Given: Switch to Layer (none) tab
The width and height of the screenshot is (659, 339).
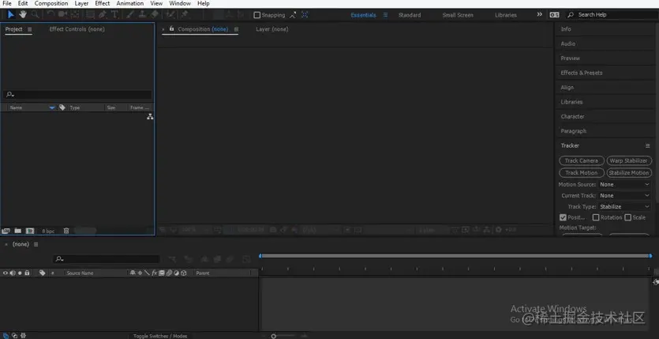Looking at the screenshot, I should (272, 29).
